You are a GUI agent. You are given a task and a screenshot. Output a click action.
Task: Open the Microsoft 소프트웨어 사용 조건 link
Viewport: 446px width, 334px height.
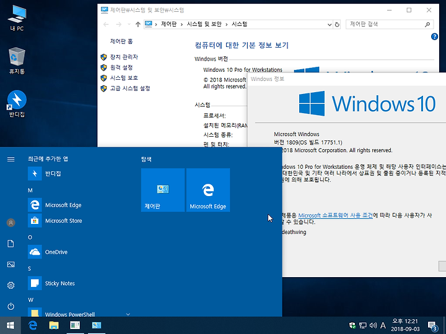tap(335, 215)
